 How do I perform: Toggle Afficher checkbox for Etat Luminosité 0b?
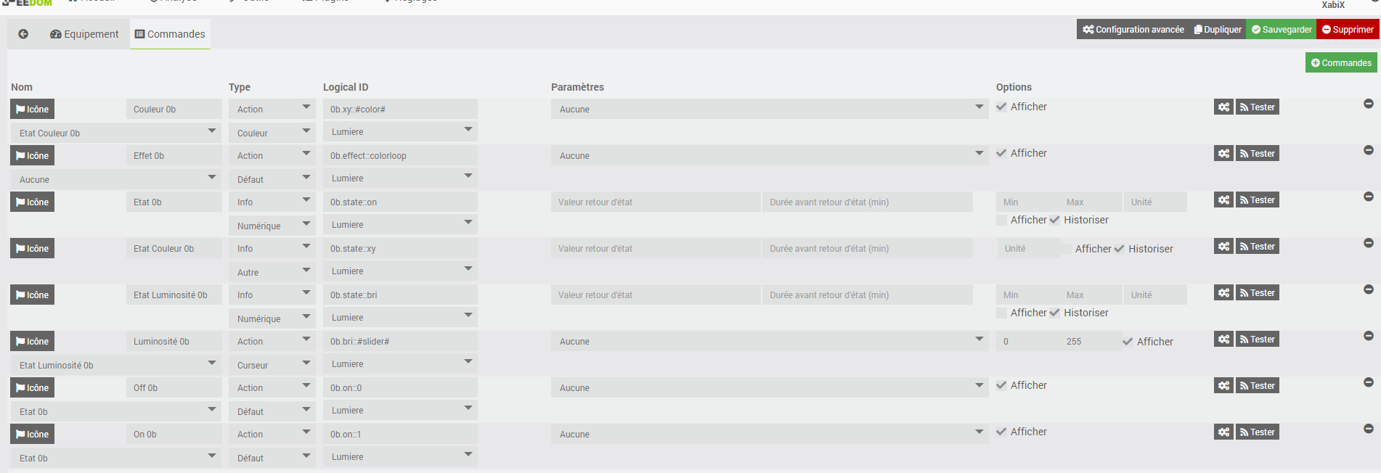click(x=1001, y=313)
